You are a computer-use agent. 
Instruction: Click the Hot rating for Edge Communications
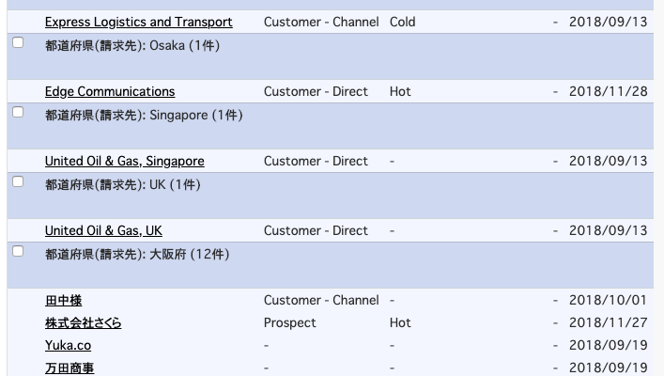click(400, 91)
